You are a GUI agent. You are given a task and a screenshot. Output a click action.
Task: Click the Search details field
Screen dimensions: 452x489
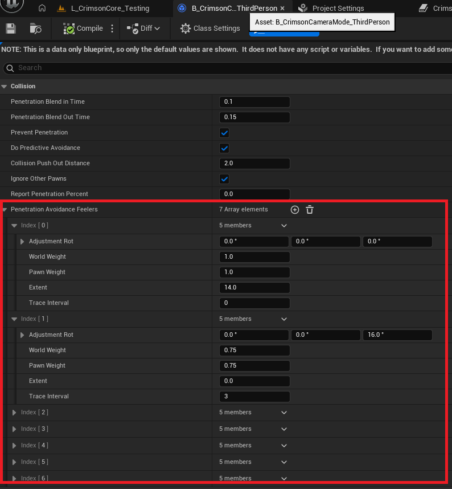(x=227, y=68)
